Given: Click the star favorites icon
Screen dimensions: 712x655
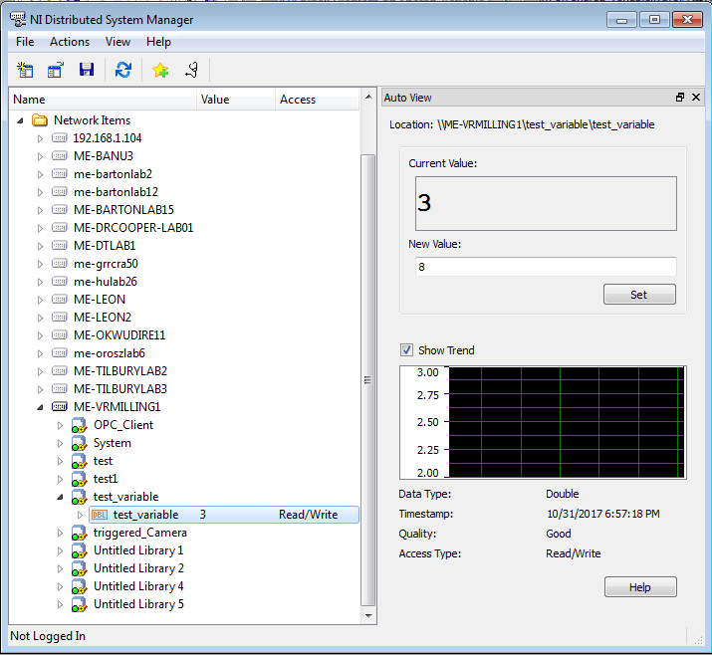Looking at the screenshot, I should click(160, 70).
